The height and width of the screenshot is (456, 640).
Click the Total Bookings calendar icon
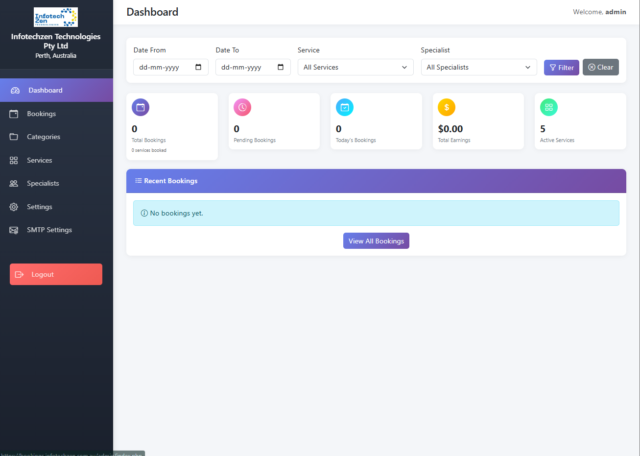click(141, 107)
